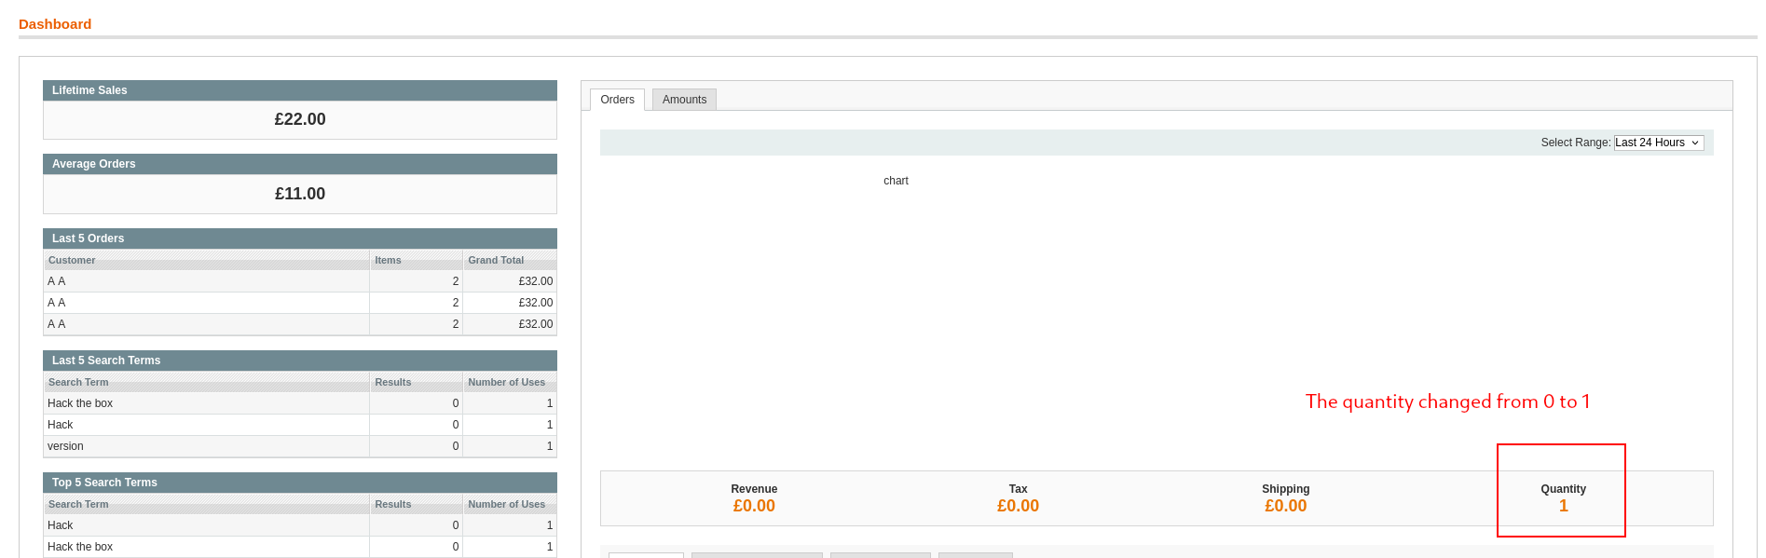Switch to the Amounts tab

[684, 100]
